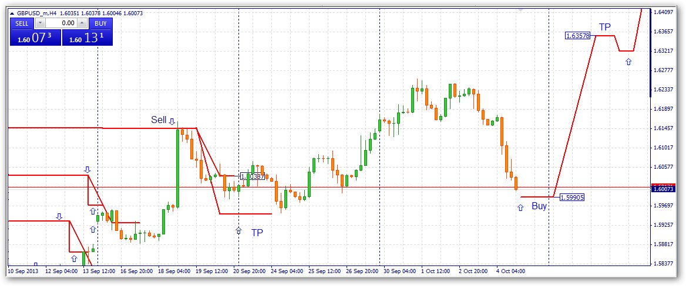Select the 1.60387 price label

[253, 176]
